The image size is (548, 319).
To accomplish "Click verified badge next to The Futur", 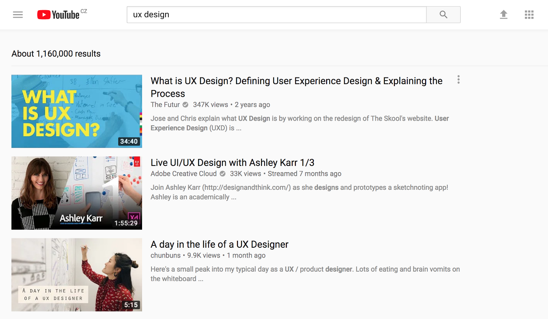I will (x=186, y=105).
